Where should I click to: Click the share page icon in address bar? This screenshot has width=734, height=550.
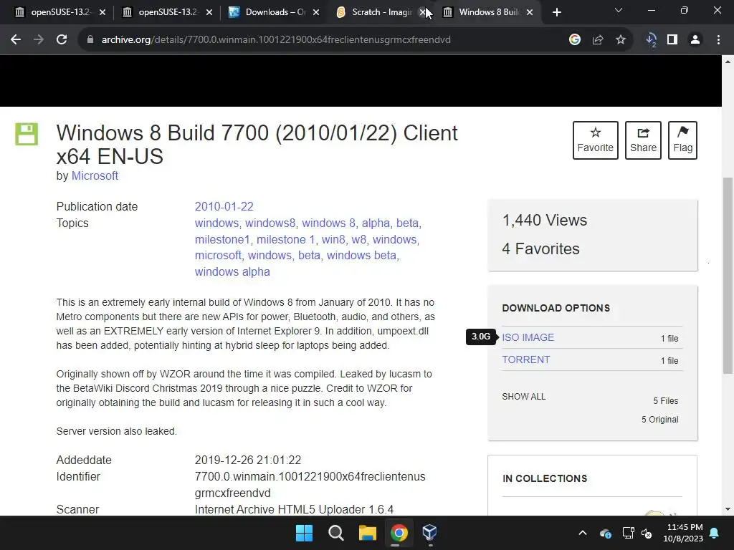(597, 40)
